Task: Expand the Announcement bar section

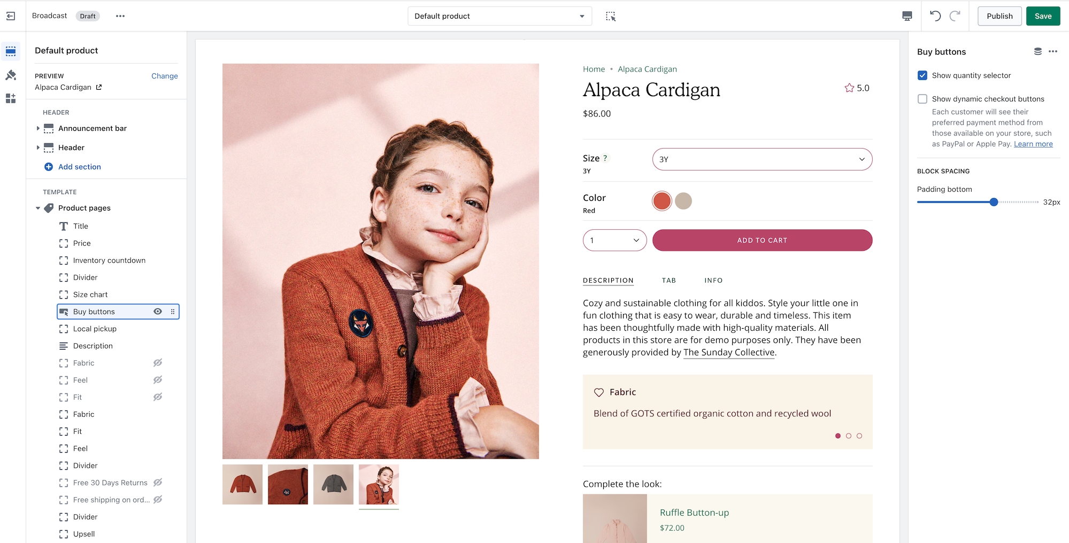Action: pyautogui.click(x=38, y=128)
